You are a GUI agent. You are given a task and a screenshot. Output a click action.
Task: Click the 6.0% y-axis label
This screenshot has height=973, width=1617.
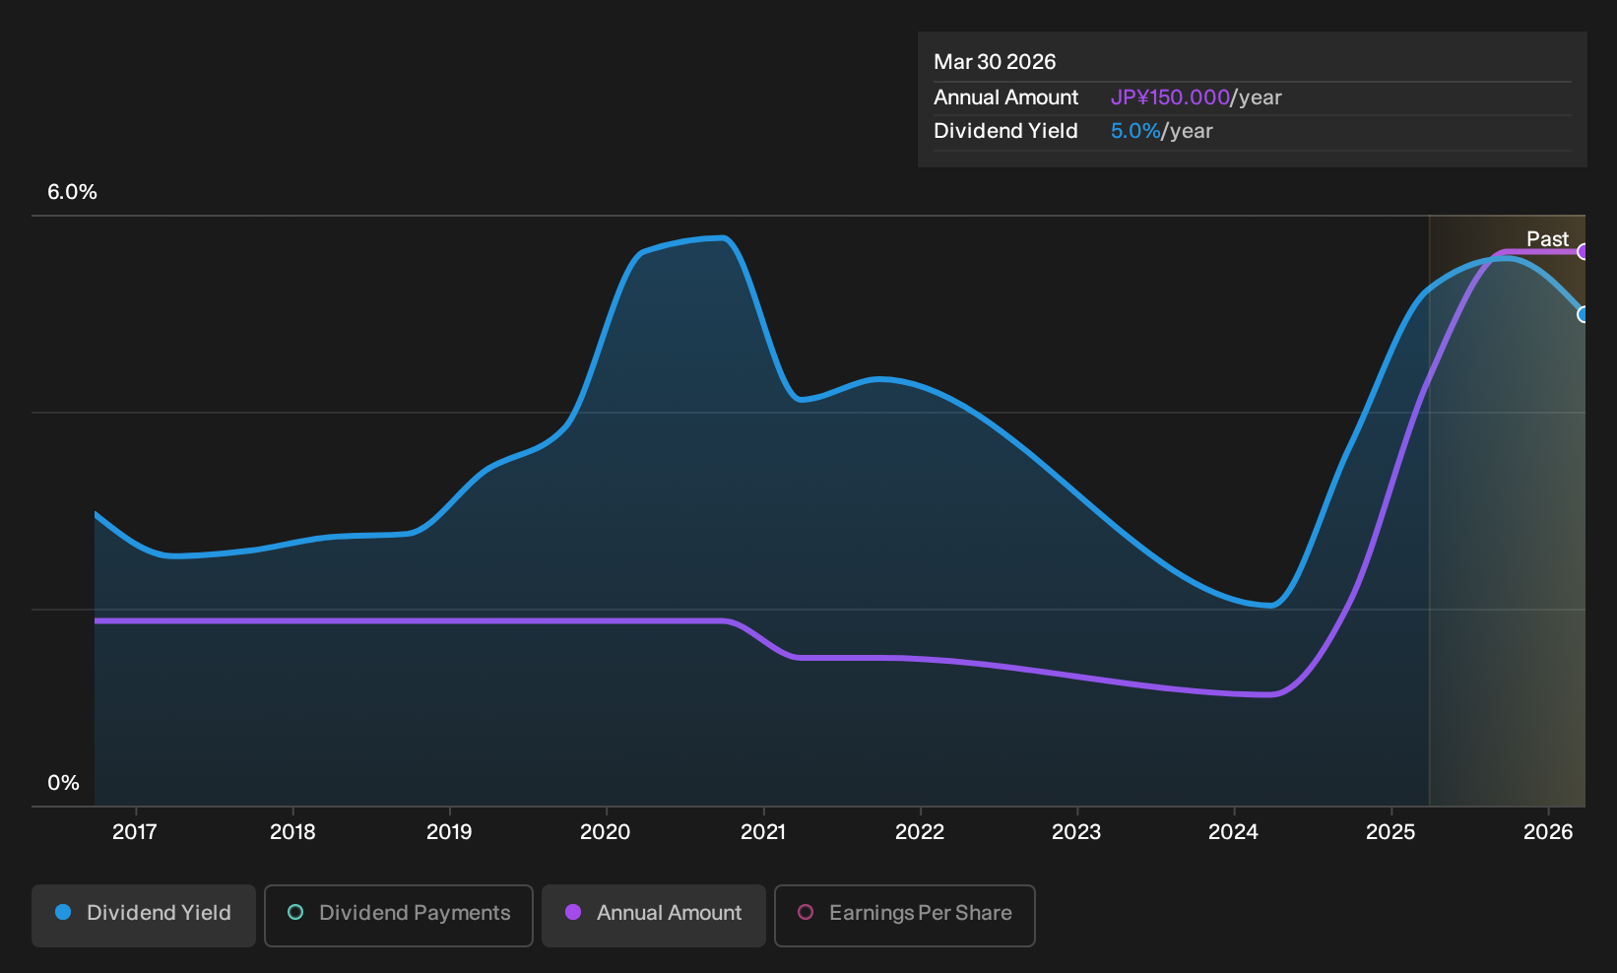[72, 192]
